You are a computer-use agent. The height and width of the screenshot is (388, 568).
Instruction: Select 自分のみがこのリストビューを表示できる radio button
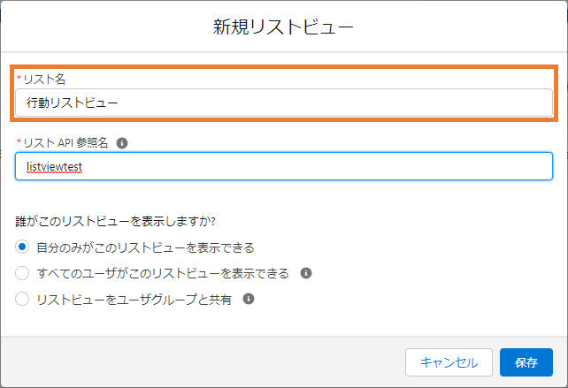tap(22, 247)
